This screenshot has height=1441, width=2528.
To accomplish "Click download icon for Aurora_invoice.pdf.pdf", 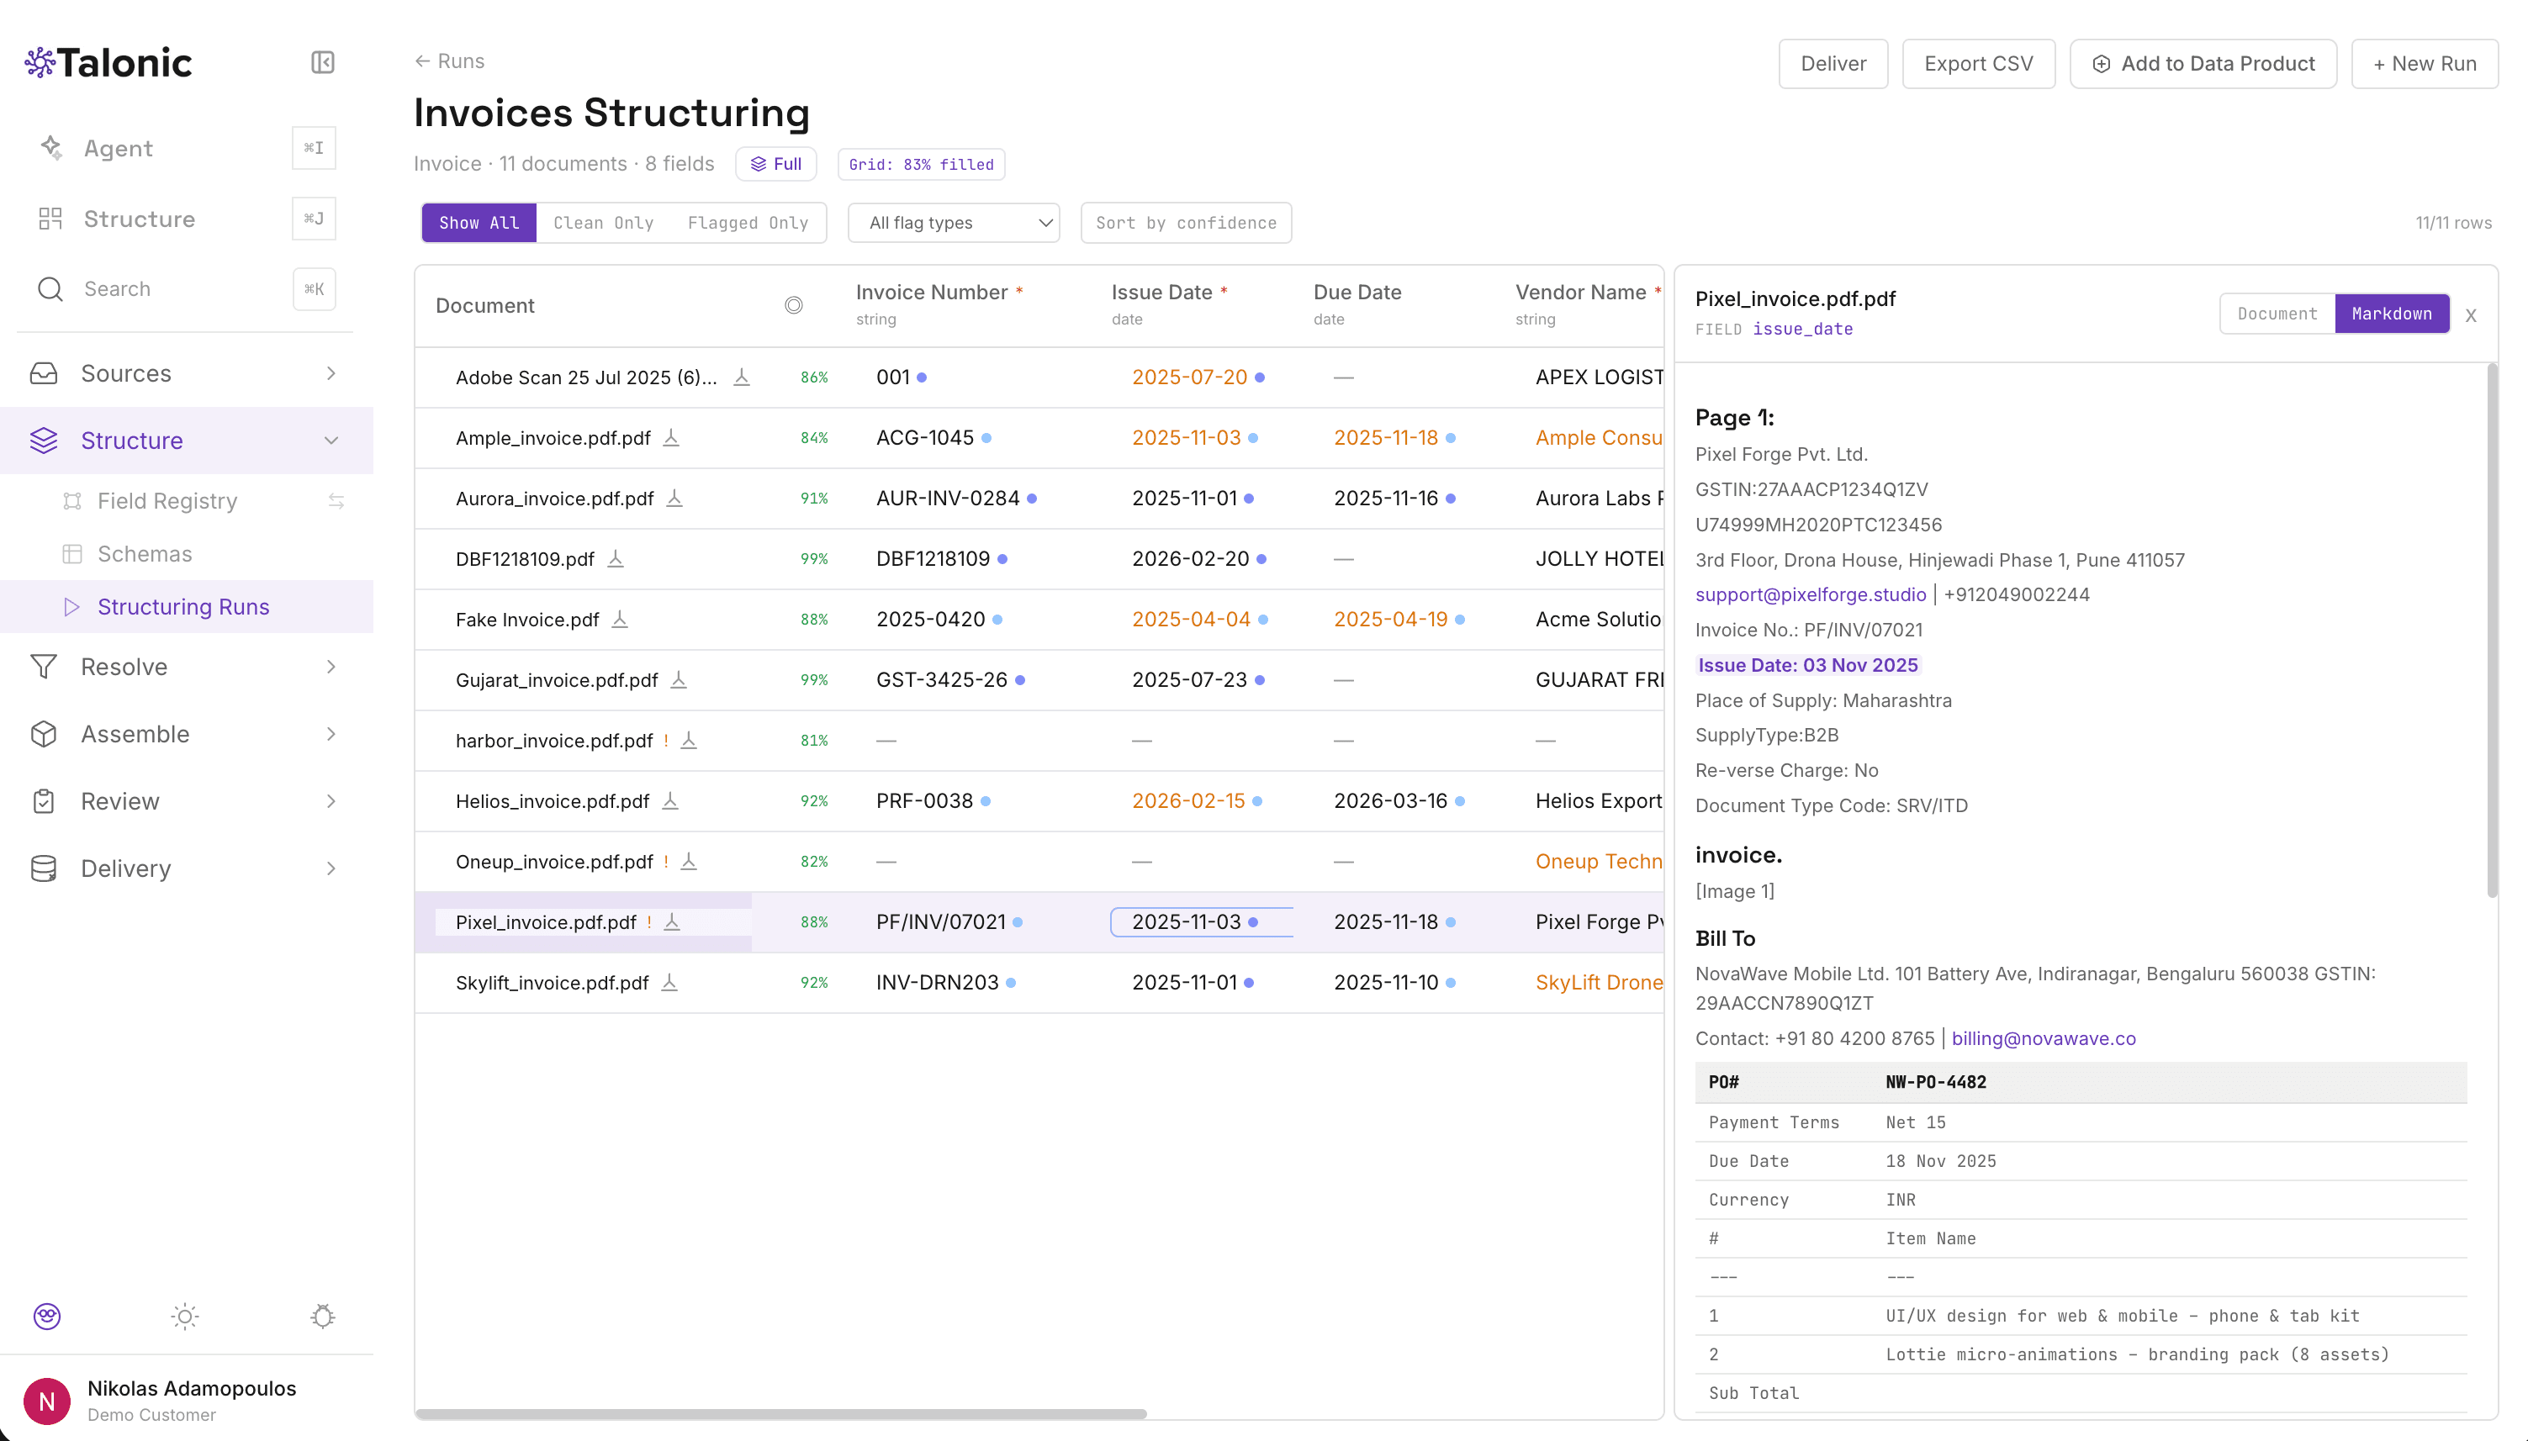I will point(675,498).
